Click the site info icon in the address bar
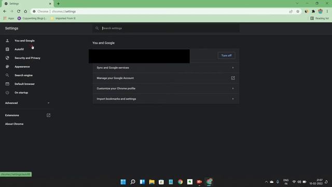This screenshot has width=332, height=187. click(x=34, y=11)
